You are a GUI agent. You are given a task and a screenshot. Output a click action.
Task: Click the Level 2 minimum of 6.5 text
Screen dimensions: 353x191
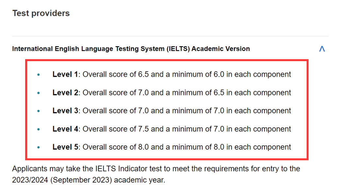tap(198, 93)
